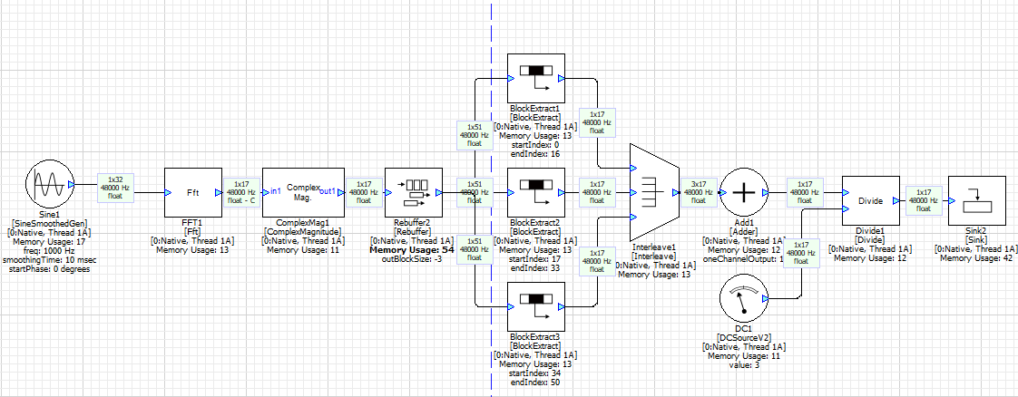The height and width of the screenshot is (397, 1018).
Task: Click the BlockExtract1 module icon
Action: tap(536, 79)
